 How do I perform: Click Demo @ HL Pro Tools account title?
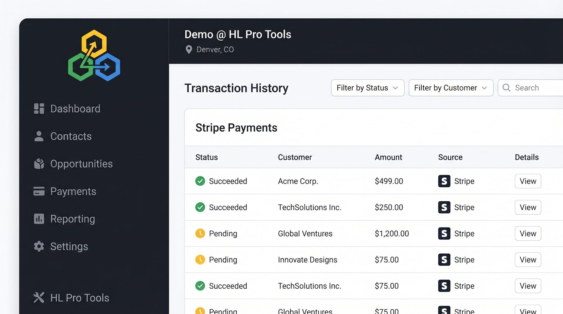pyautogui.click(x=238, y=34)
